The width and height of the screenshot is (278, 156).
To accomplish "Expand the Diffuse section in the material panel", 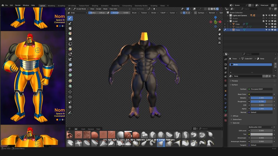I will [235, 116].
